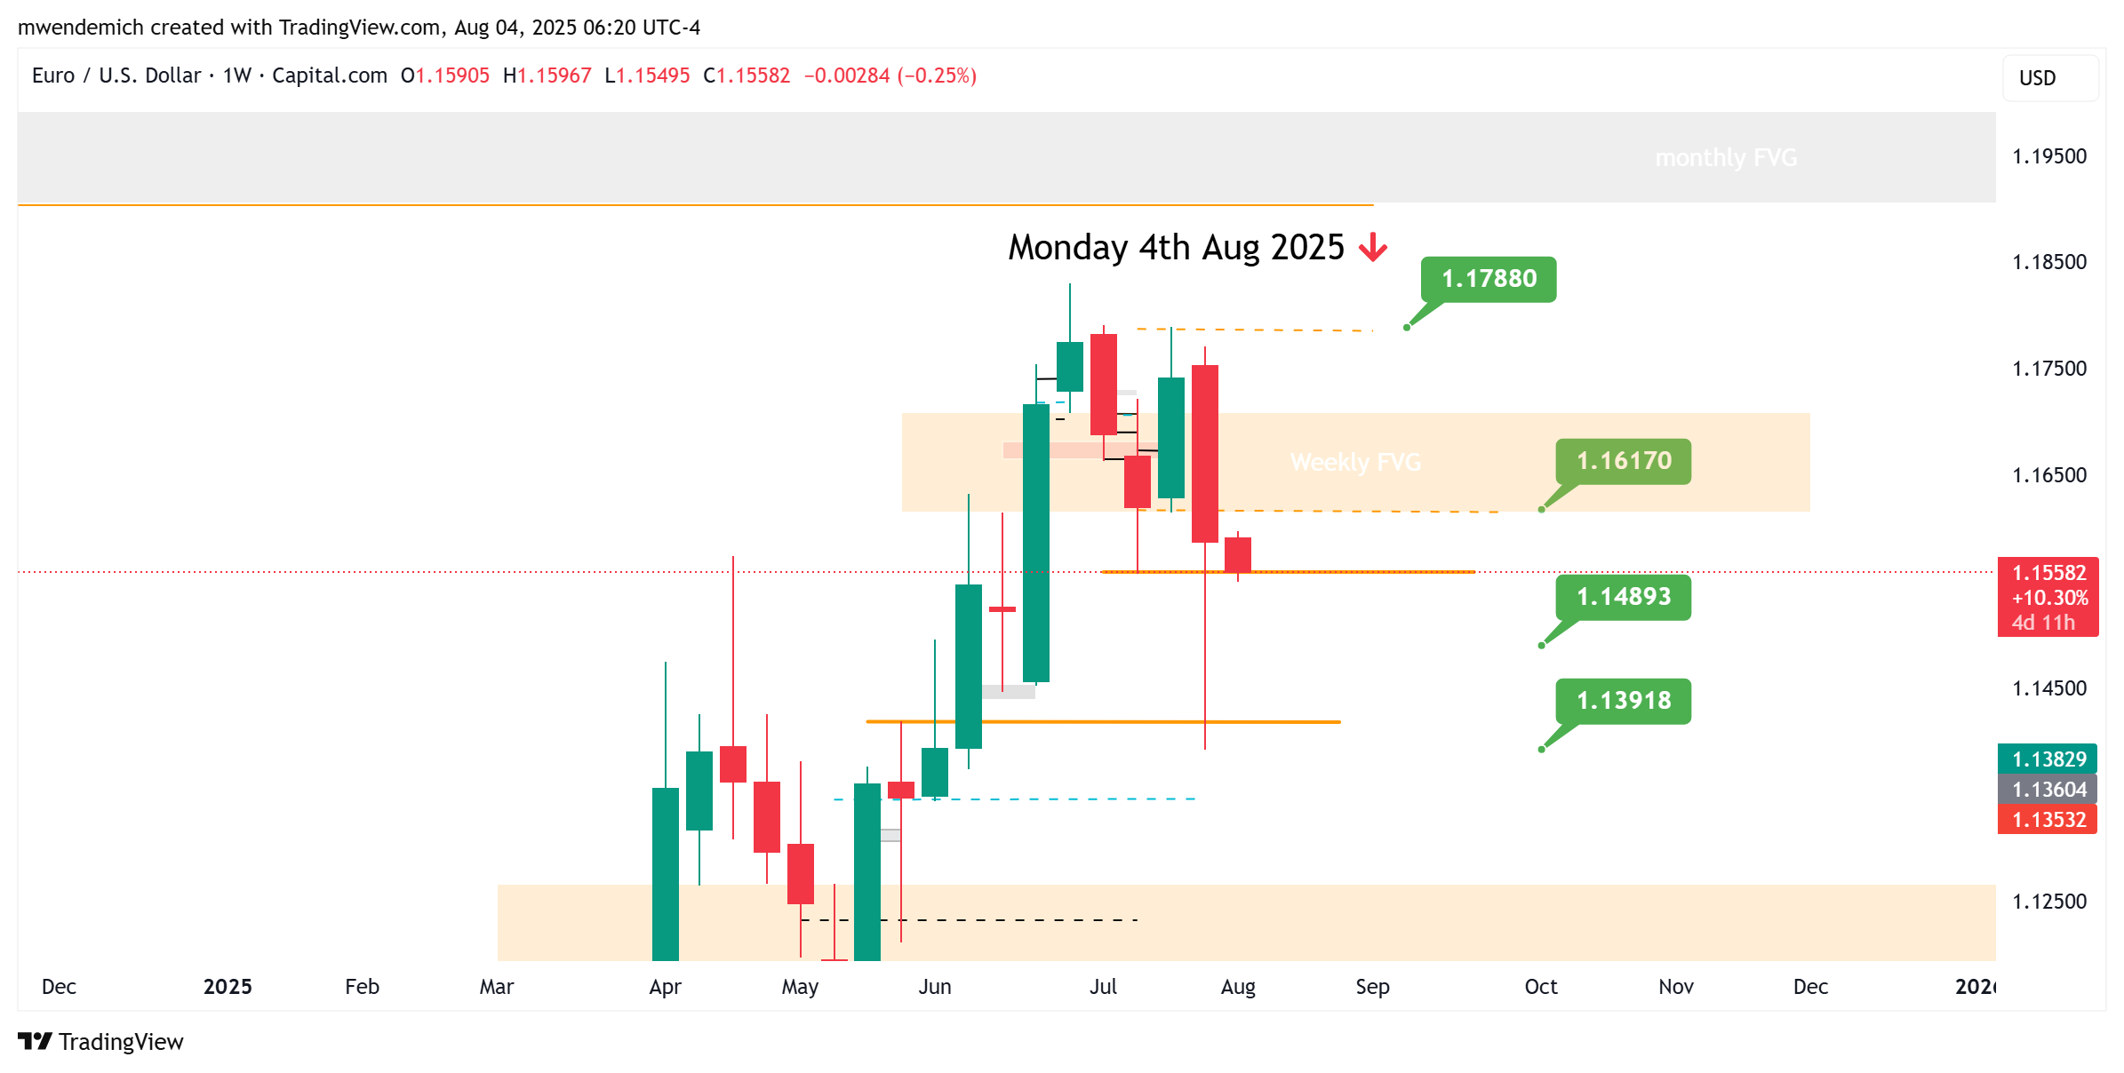2124x1073 pixels.
Task: Click the 1W interval in the chart legend
Action: coord(236,76)
